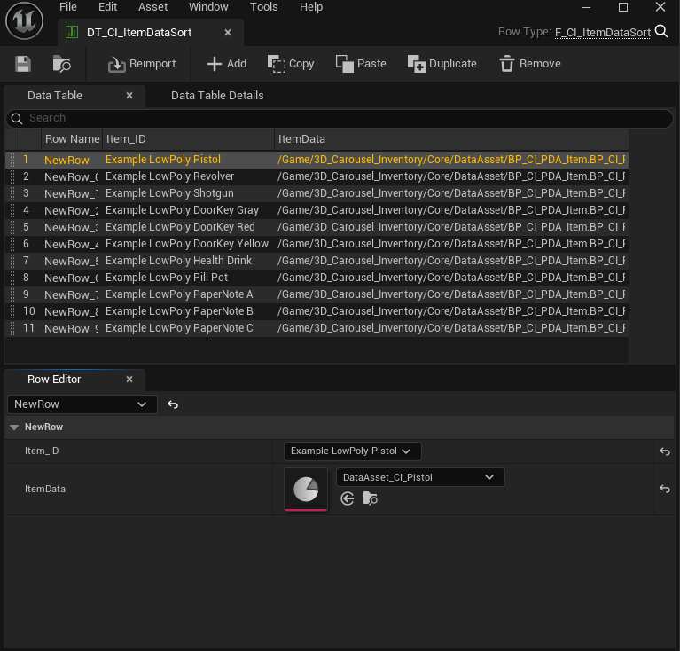Open the Asset menu

coord(152,7)
